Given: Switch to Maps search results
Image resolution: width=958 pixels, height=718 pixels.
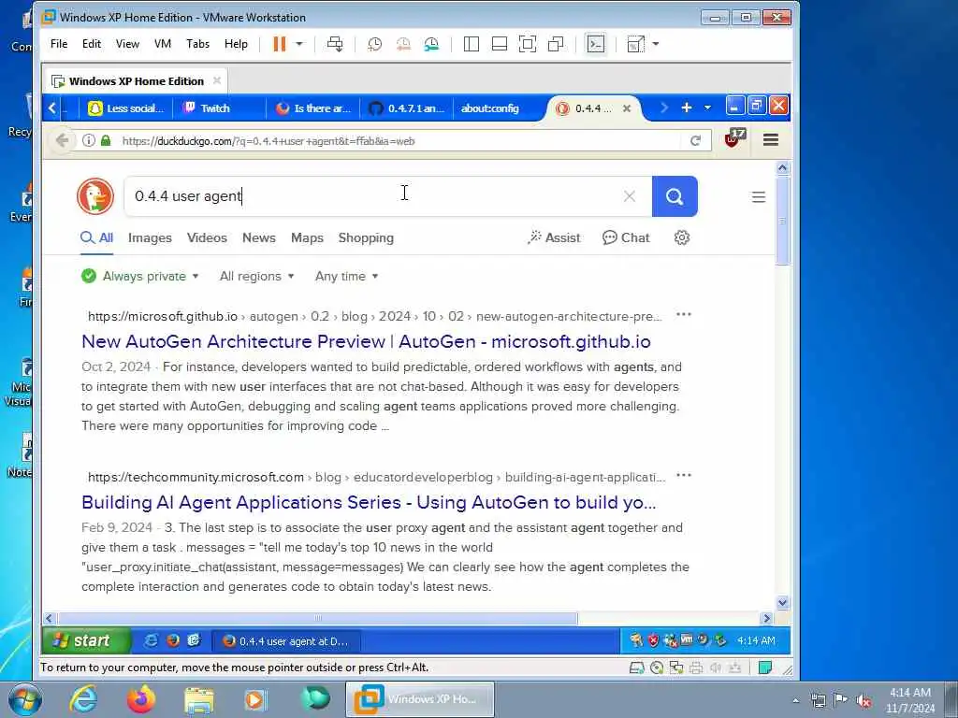Looking at the screenshot, I should tap(307, 237).
